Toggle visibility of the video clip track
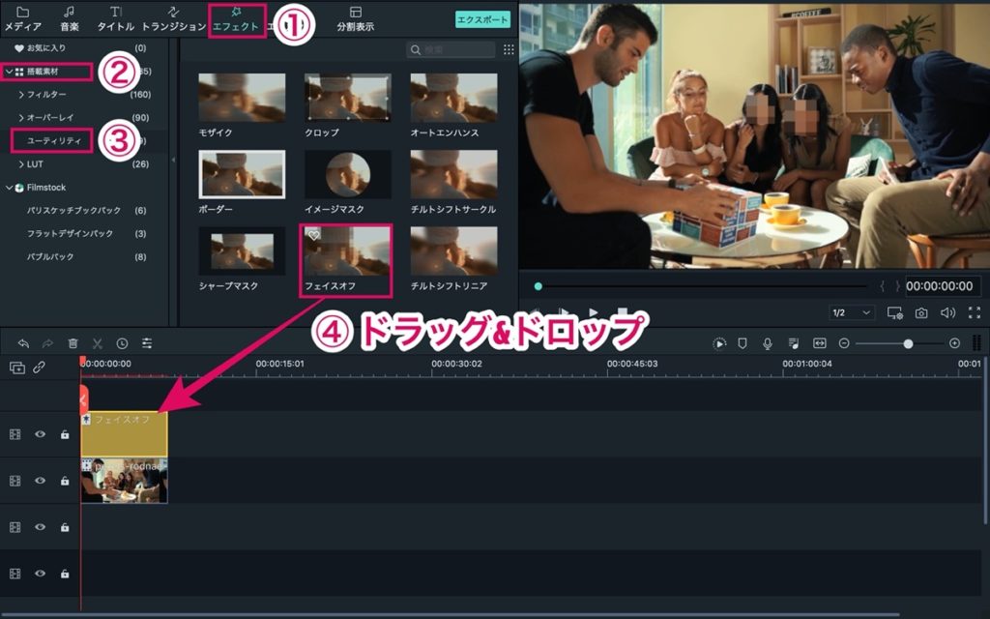The image size is (990, 619). (41, 481)
